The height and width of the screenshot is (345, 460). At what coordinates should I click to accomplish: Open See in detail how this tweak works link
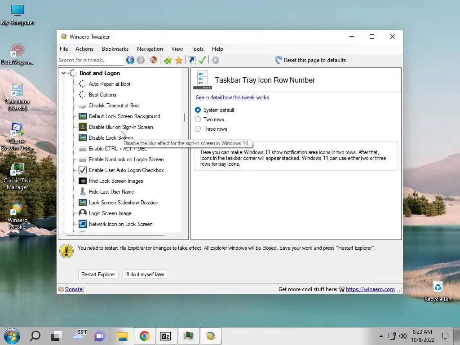tap(232, 97)
